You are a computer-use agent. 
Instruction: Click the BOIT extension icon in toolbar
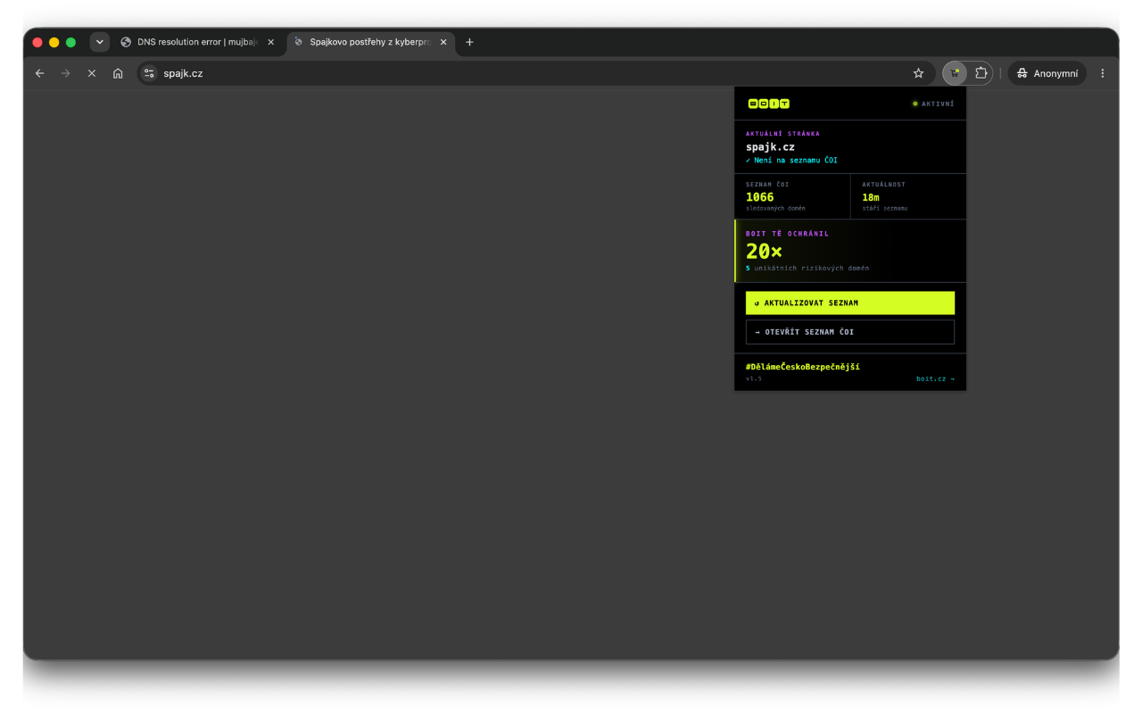coord(955,73)
